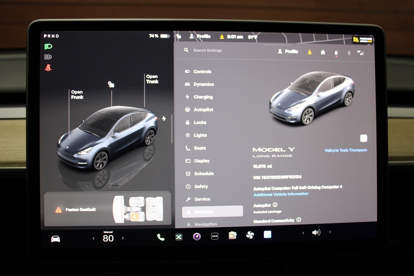Tap the car controls icon in bottom bar
Screen dimensions: 414x276
(56, 239)
